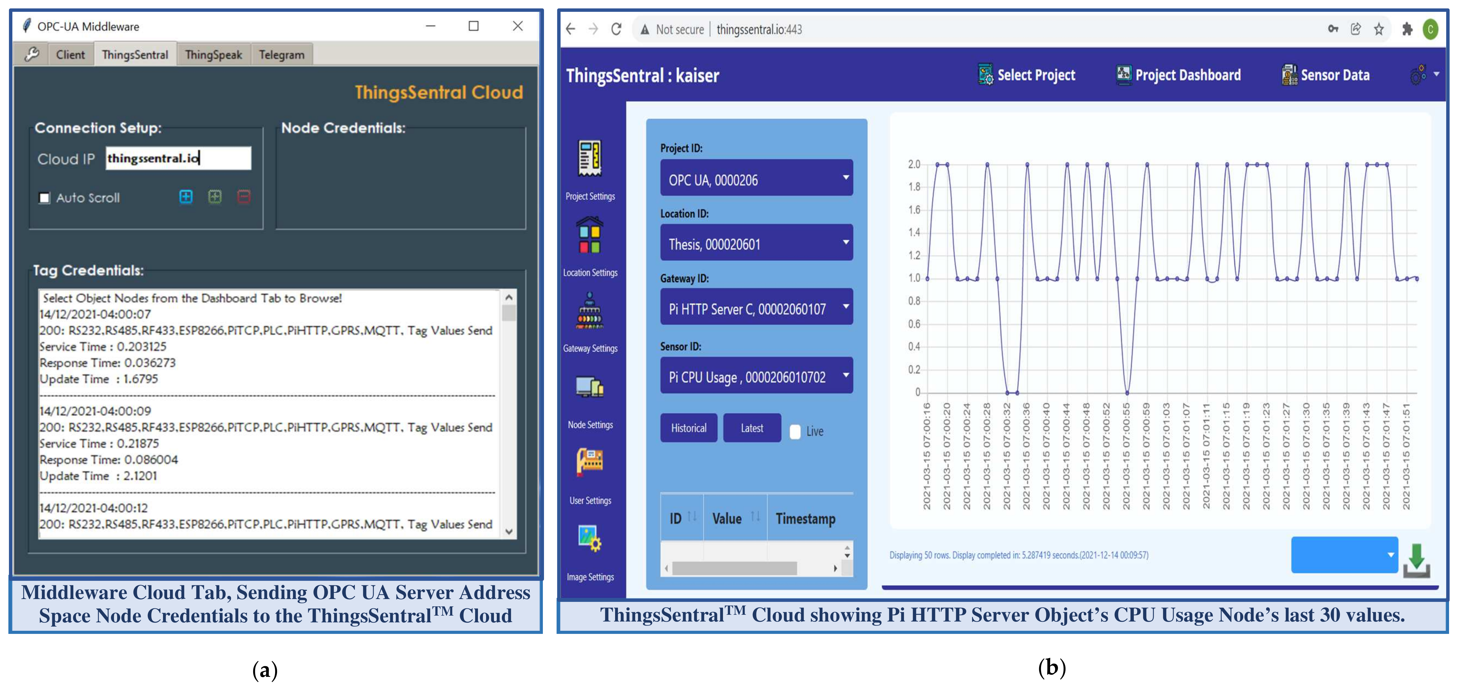
Task: Click the red minus icon in Connection Setup
Action: [244, 197]
